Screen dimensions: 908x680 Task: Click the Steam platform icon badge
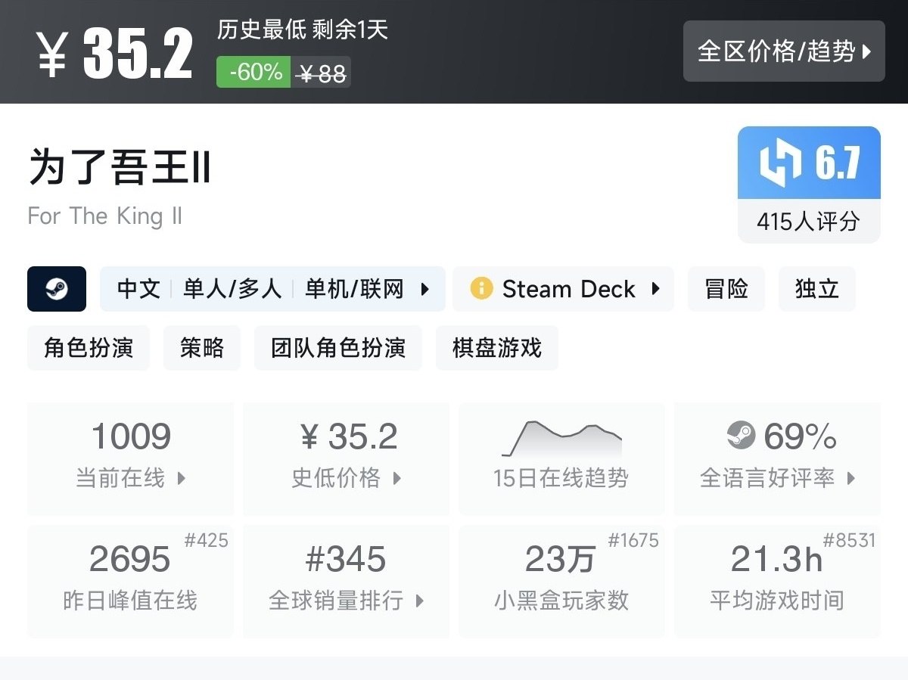click(x=57, y=289)
